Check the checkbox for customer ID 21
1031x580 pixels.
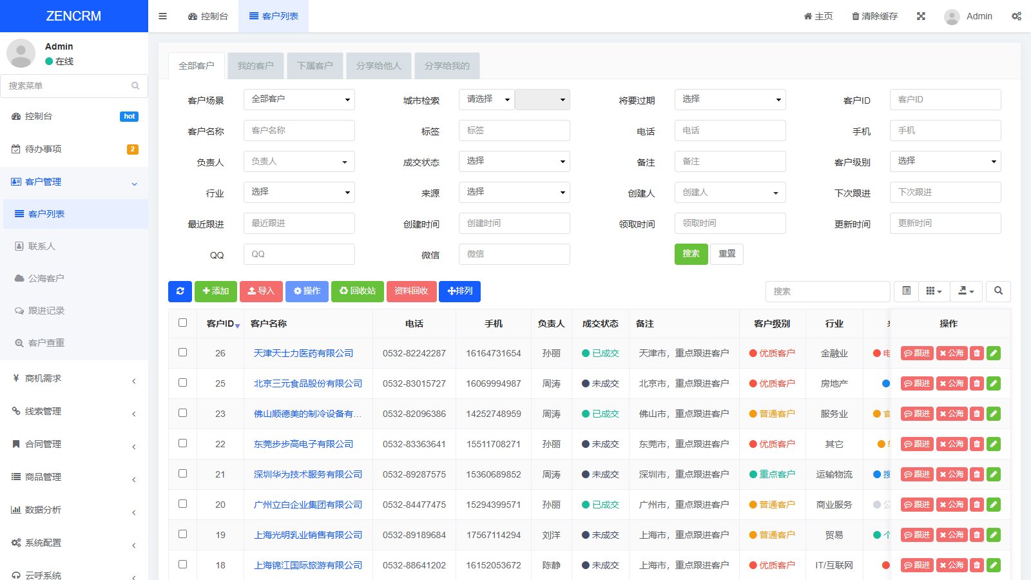[x=183, y=474]
